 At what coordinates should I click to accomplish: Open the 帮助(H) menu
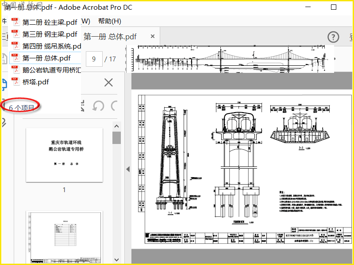[109, 21]
